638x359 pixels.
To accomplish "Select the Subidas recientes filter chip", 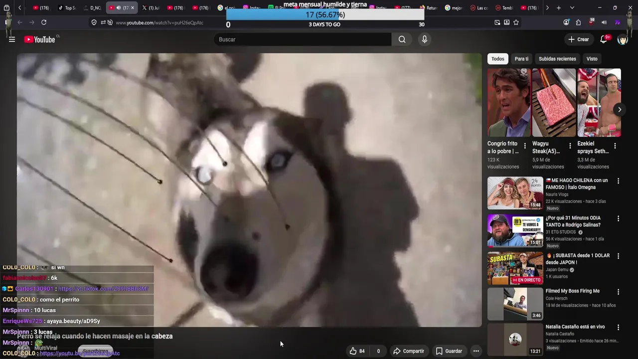I will tap(557, 59).
